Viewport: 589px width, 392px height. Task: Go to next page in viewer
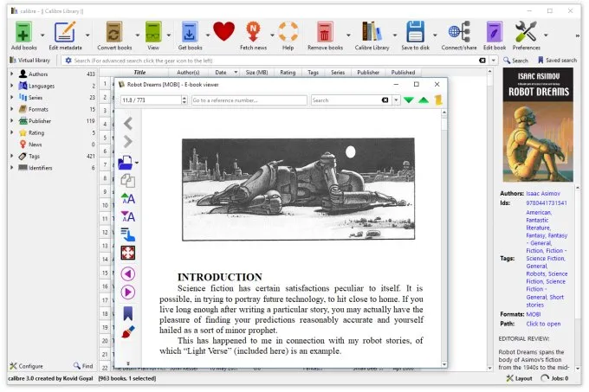127,292
